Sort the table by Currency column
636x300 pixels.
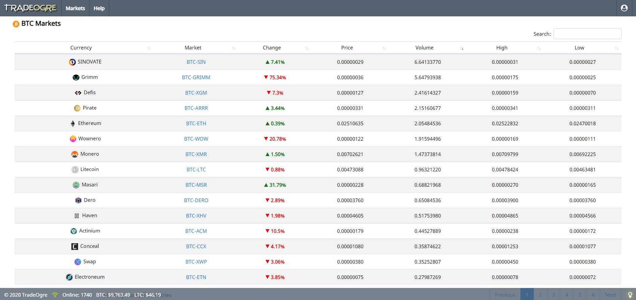click(x=81, y=48)
